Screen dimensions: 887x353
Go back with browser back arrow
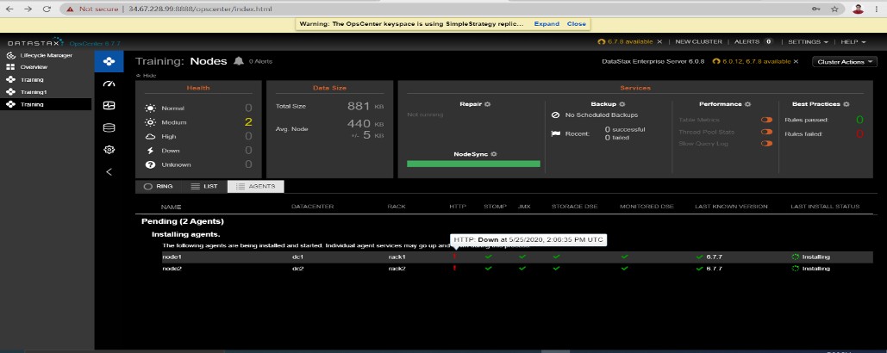point(9,9)
